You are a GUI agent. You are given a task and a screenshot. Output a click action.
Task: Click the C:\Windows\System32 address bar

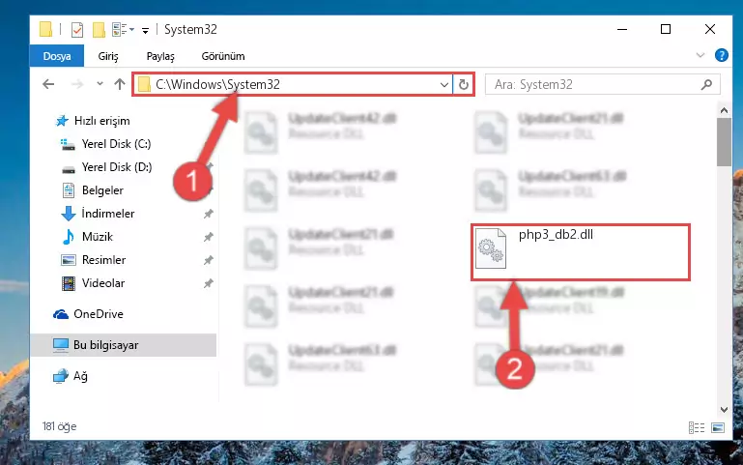pos(293,84)
